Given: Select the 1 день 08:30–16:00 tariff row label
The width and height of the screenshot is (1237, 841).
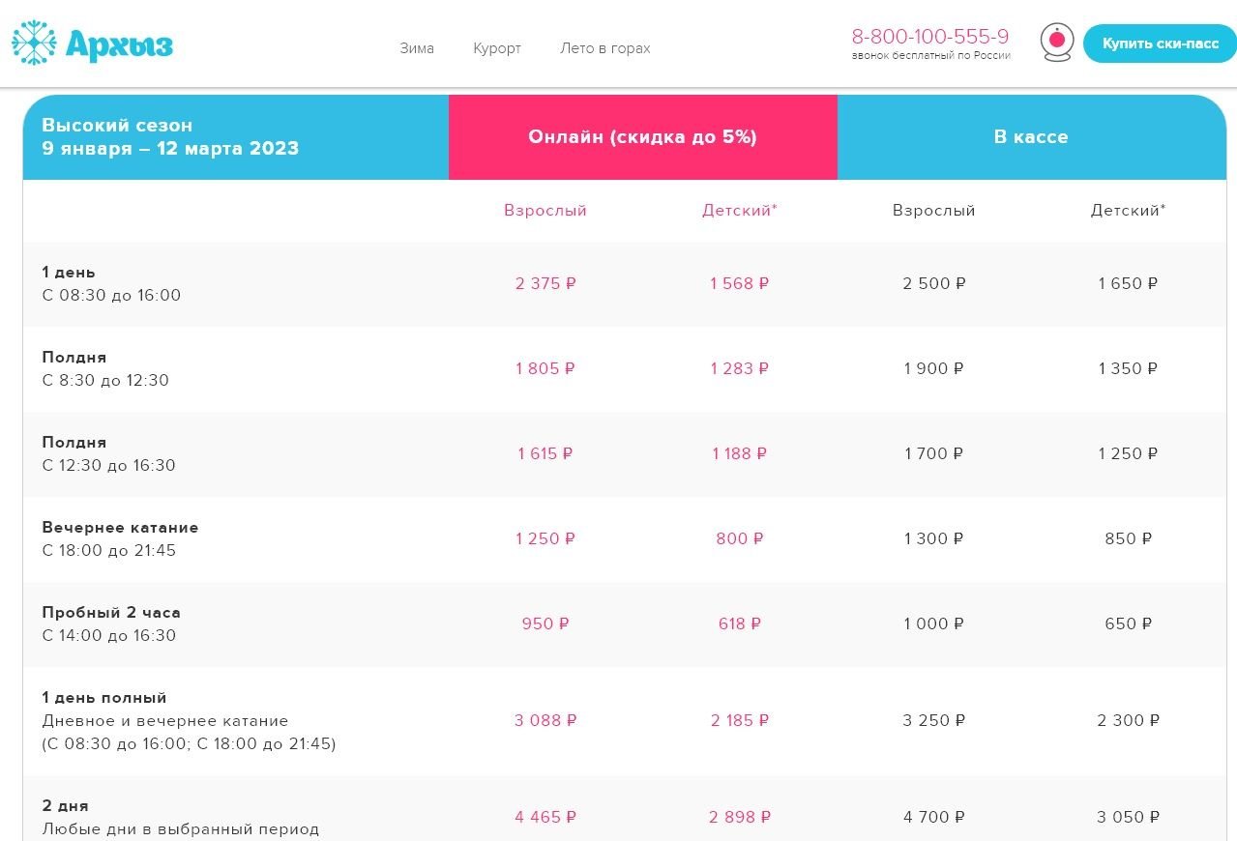Looking at the screenshot, I should coord(111,284).
